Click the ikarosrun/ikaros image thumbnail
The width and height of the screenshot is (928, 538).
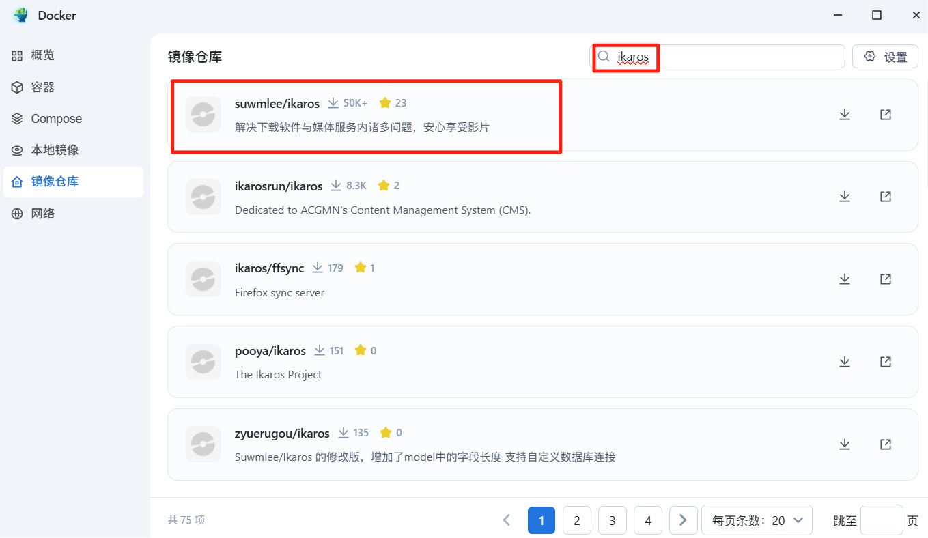[x=203, y=197]
